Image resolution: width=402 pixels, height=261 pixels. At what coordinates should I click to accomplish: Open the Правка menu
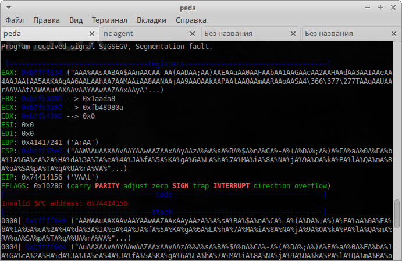(47, 20)
